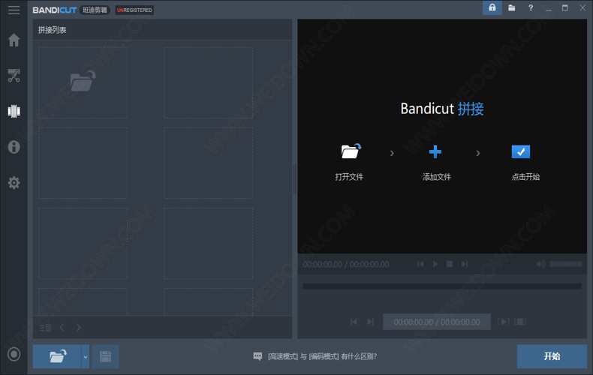Move item right in join list
593x375 pixels.
(x=78, y=327)
